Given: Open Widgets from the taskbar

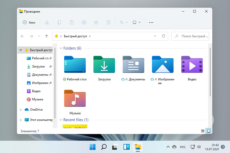Looking at the screenshot, I should 127,147.
